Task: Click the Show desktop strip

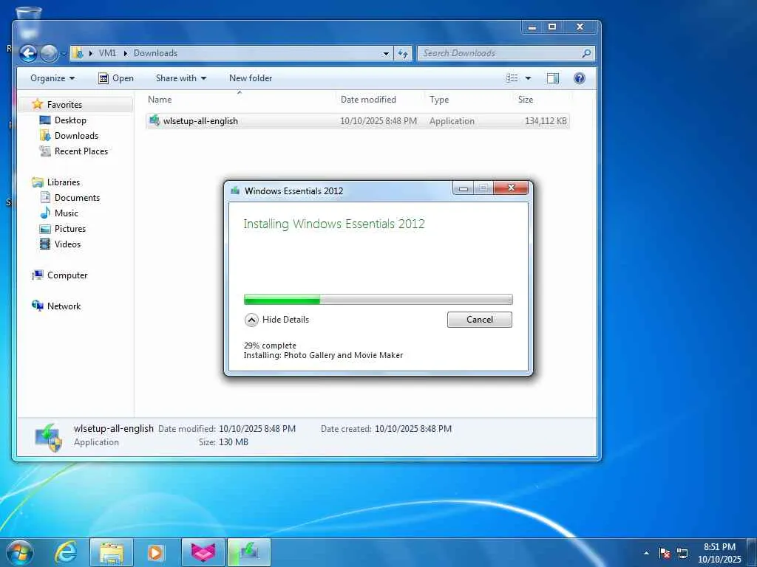Action: (752, 552)
